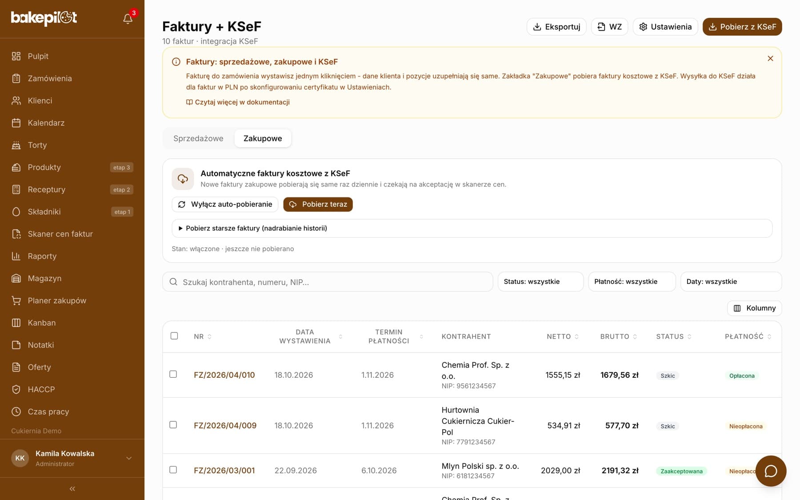Click the KSeF cloud download icon
Screen dimensions: 800x500
tap(183, 179)
